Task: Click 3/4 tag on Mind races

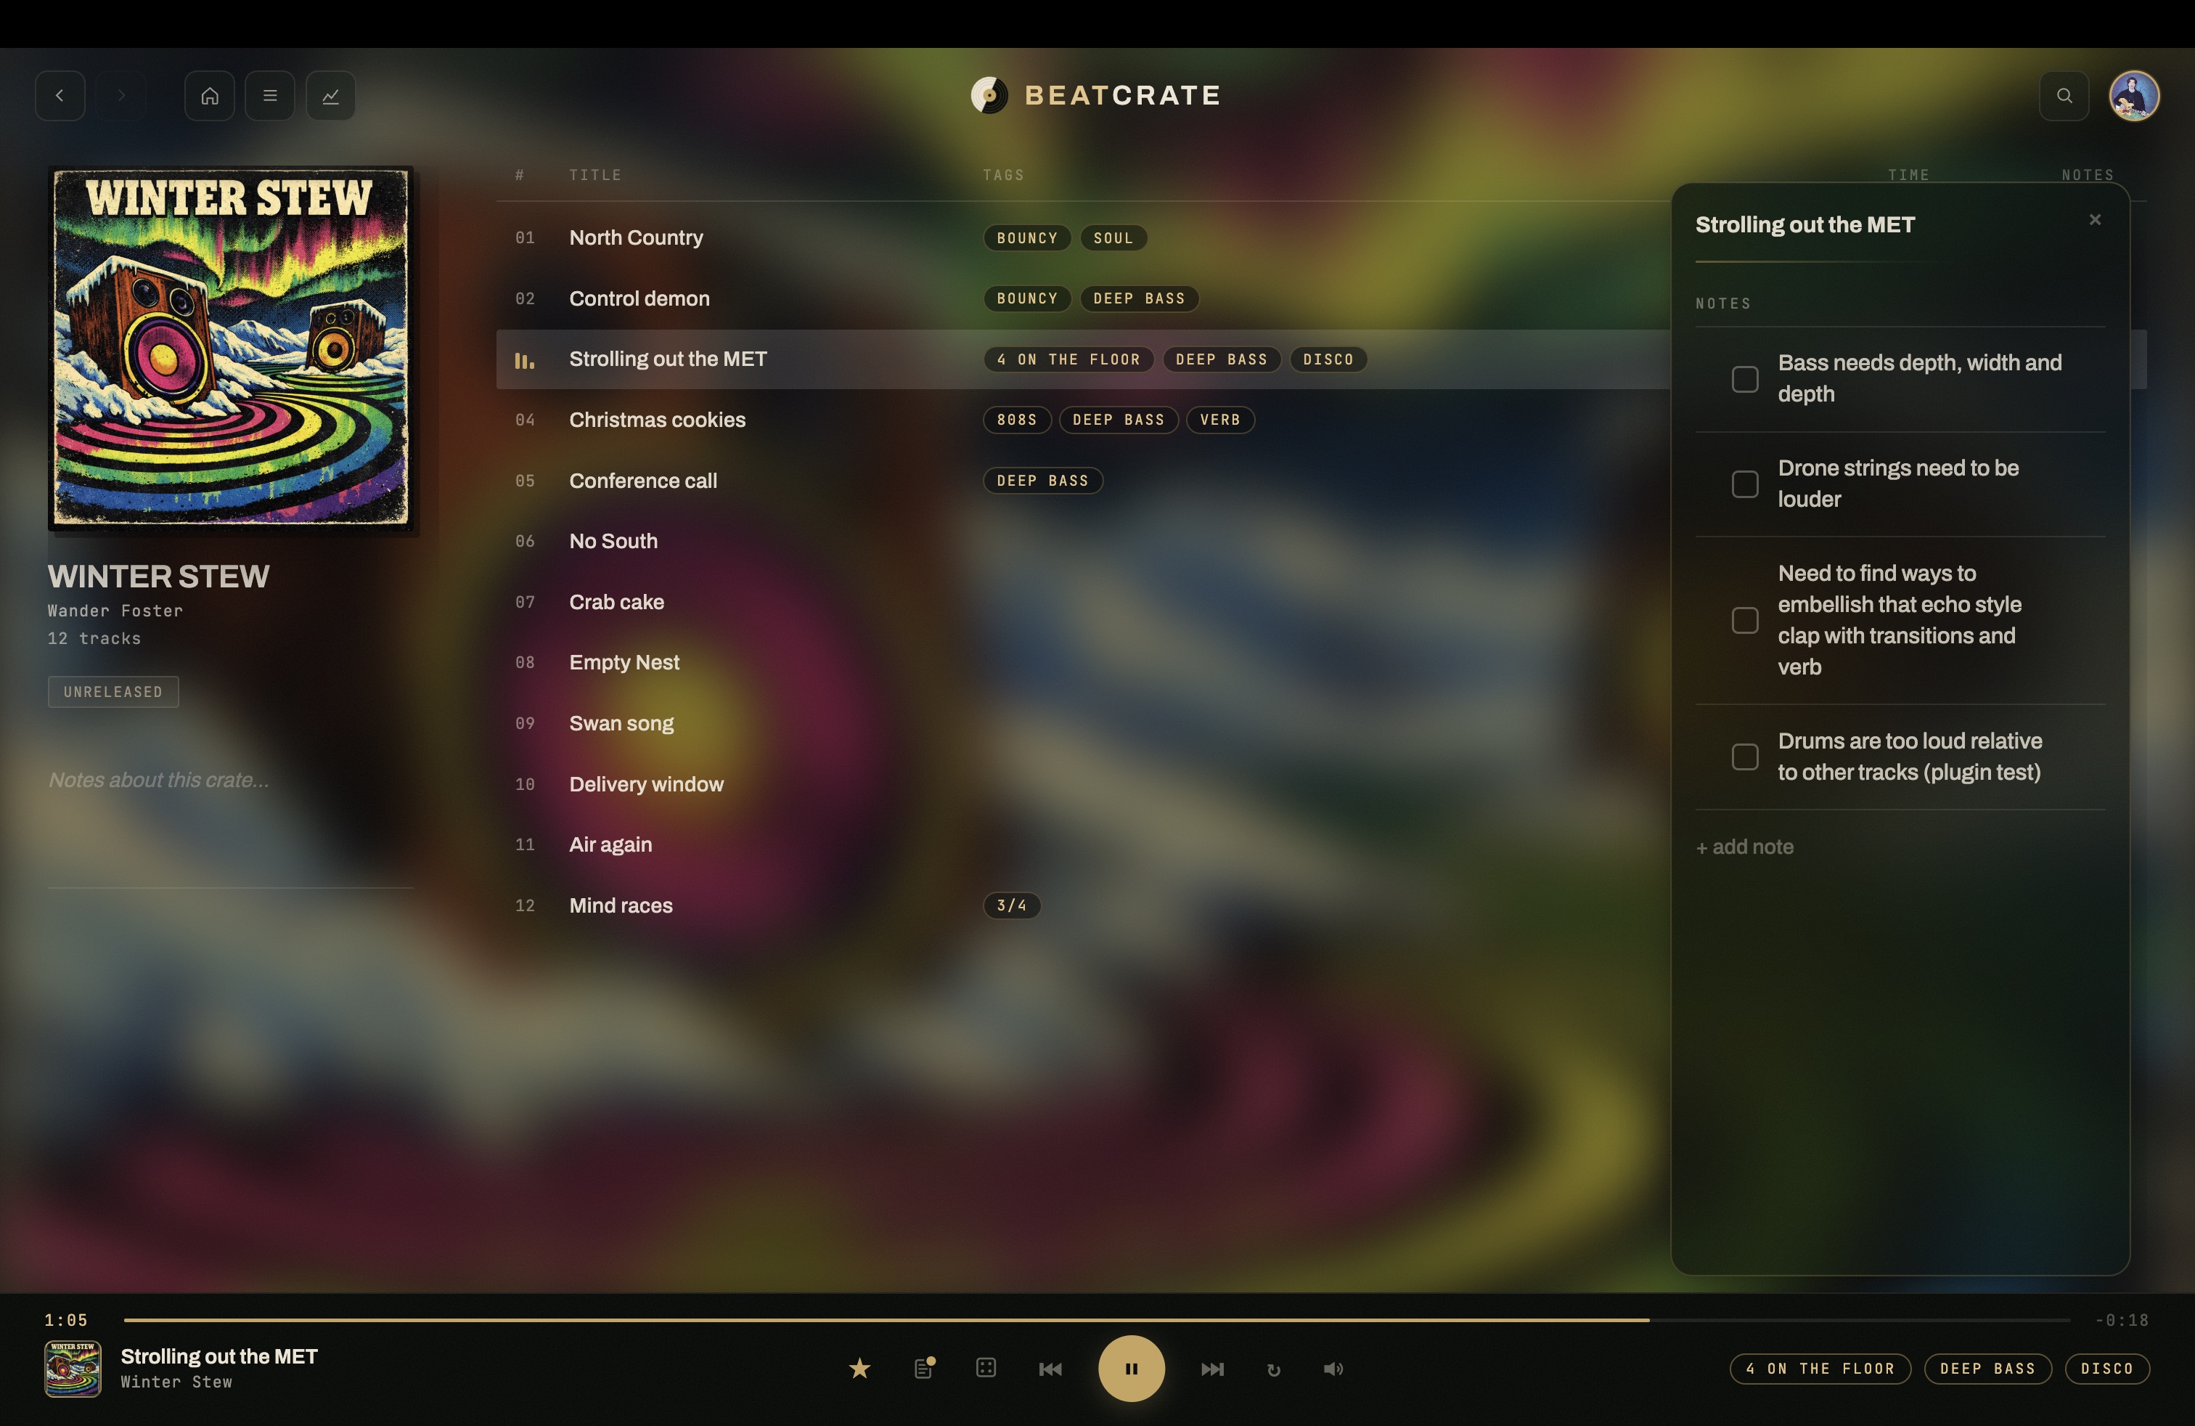Action: pos(1012,906)
